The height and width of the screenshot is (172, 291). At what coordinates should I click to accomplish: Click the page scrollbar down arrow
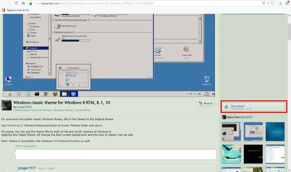pyautogui.click(x=289, y=170)
